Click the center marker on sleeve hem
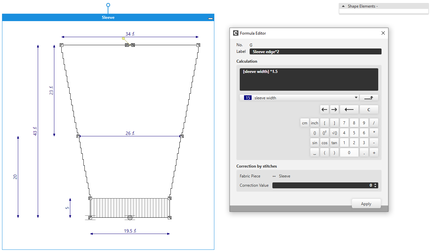Image resolution: width=431 pixels, height=252 pixels. click(130, 218)
